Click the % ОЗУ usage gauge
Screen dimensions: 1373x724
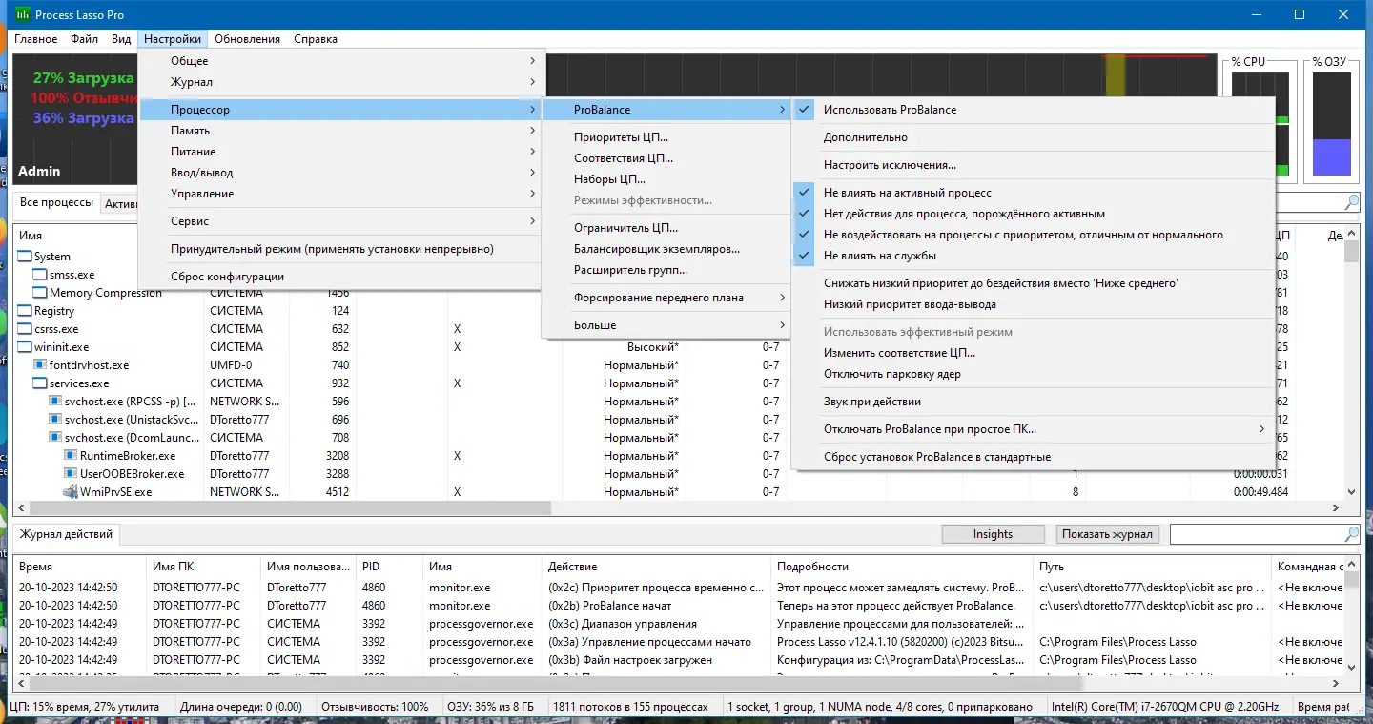pos(1331,124)
